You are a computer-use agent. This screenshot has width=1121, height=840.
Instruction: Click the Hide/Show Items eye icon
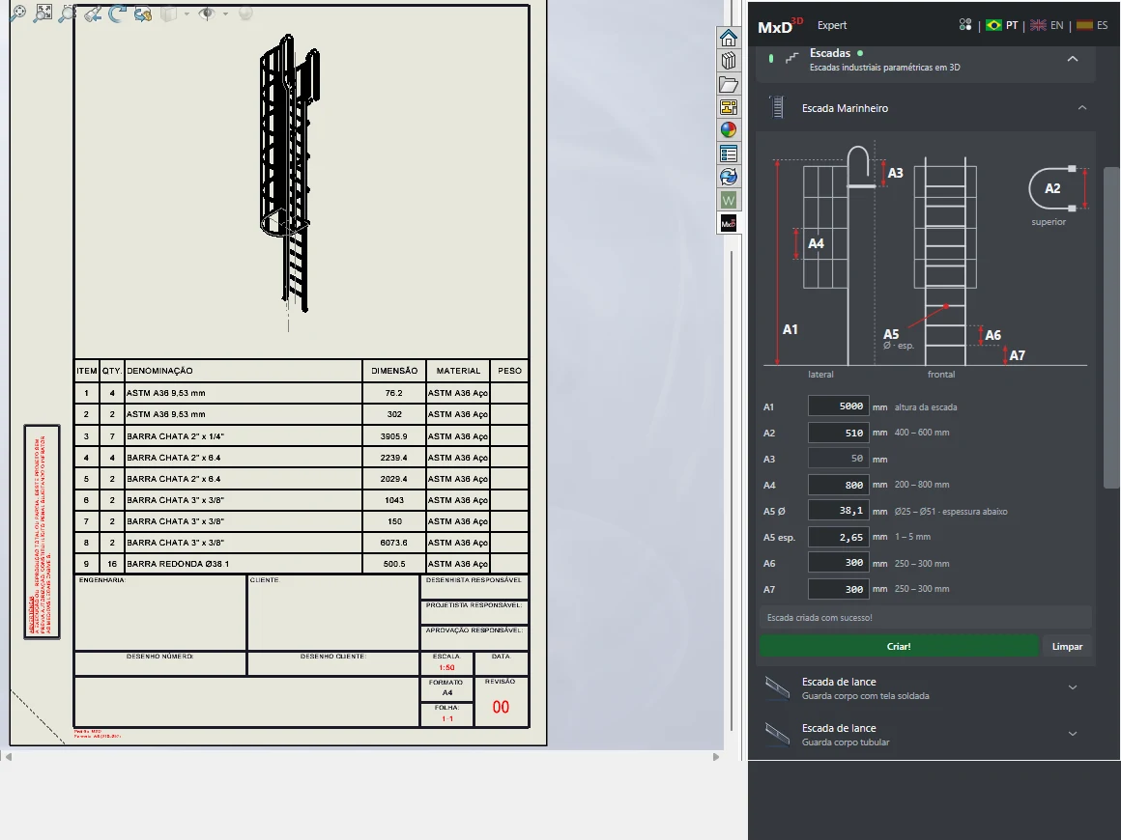(x=206, y=13)
